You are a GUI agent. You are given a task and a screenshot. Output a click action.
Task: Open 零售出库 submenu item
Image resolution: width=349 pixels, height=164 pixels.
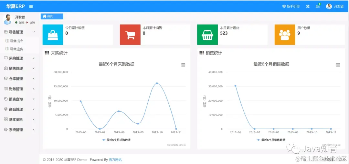[17, 41]
